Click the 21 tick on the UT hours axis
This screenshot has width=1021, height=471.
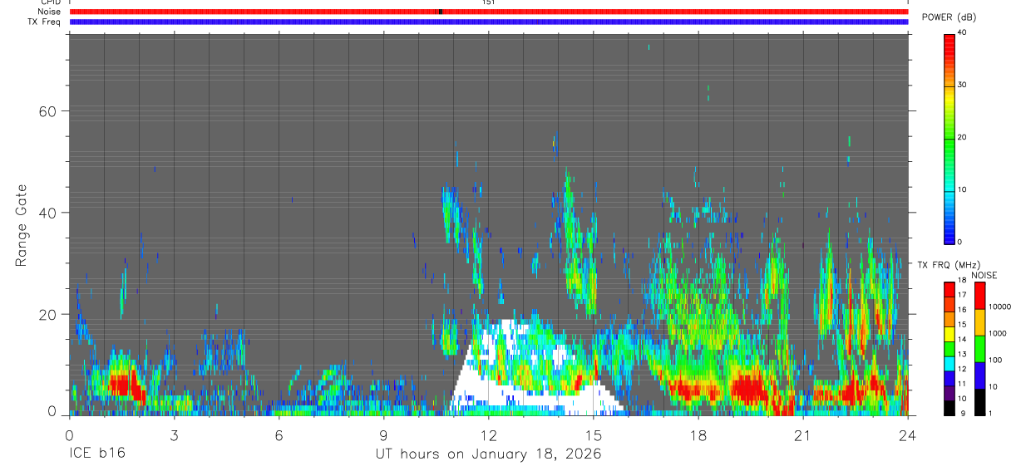(x=803, y=435)
